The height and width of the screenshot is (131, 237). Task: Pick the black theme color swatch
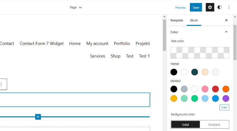pos(174,72)
